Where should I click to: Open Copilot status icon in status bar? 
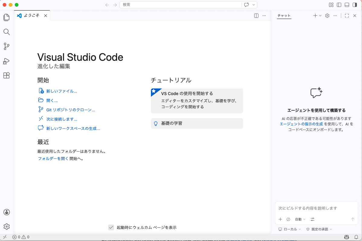click(347, 237)
